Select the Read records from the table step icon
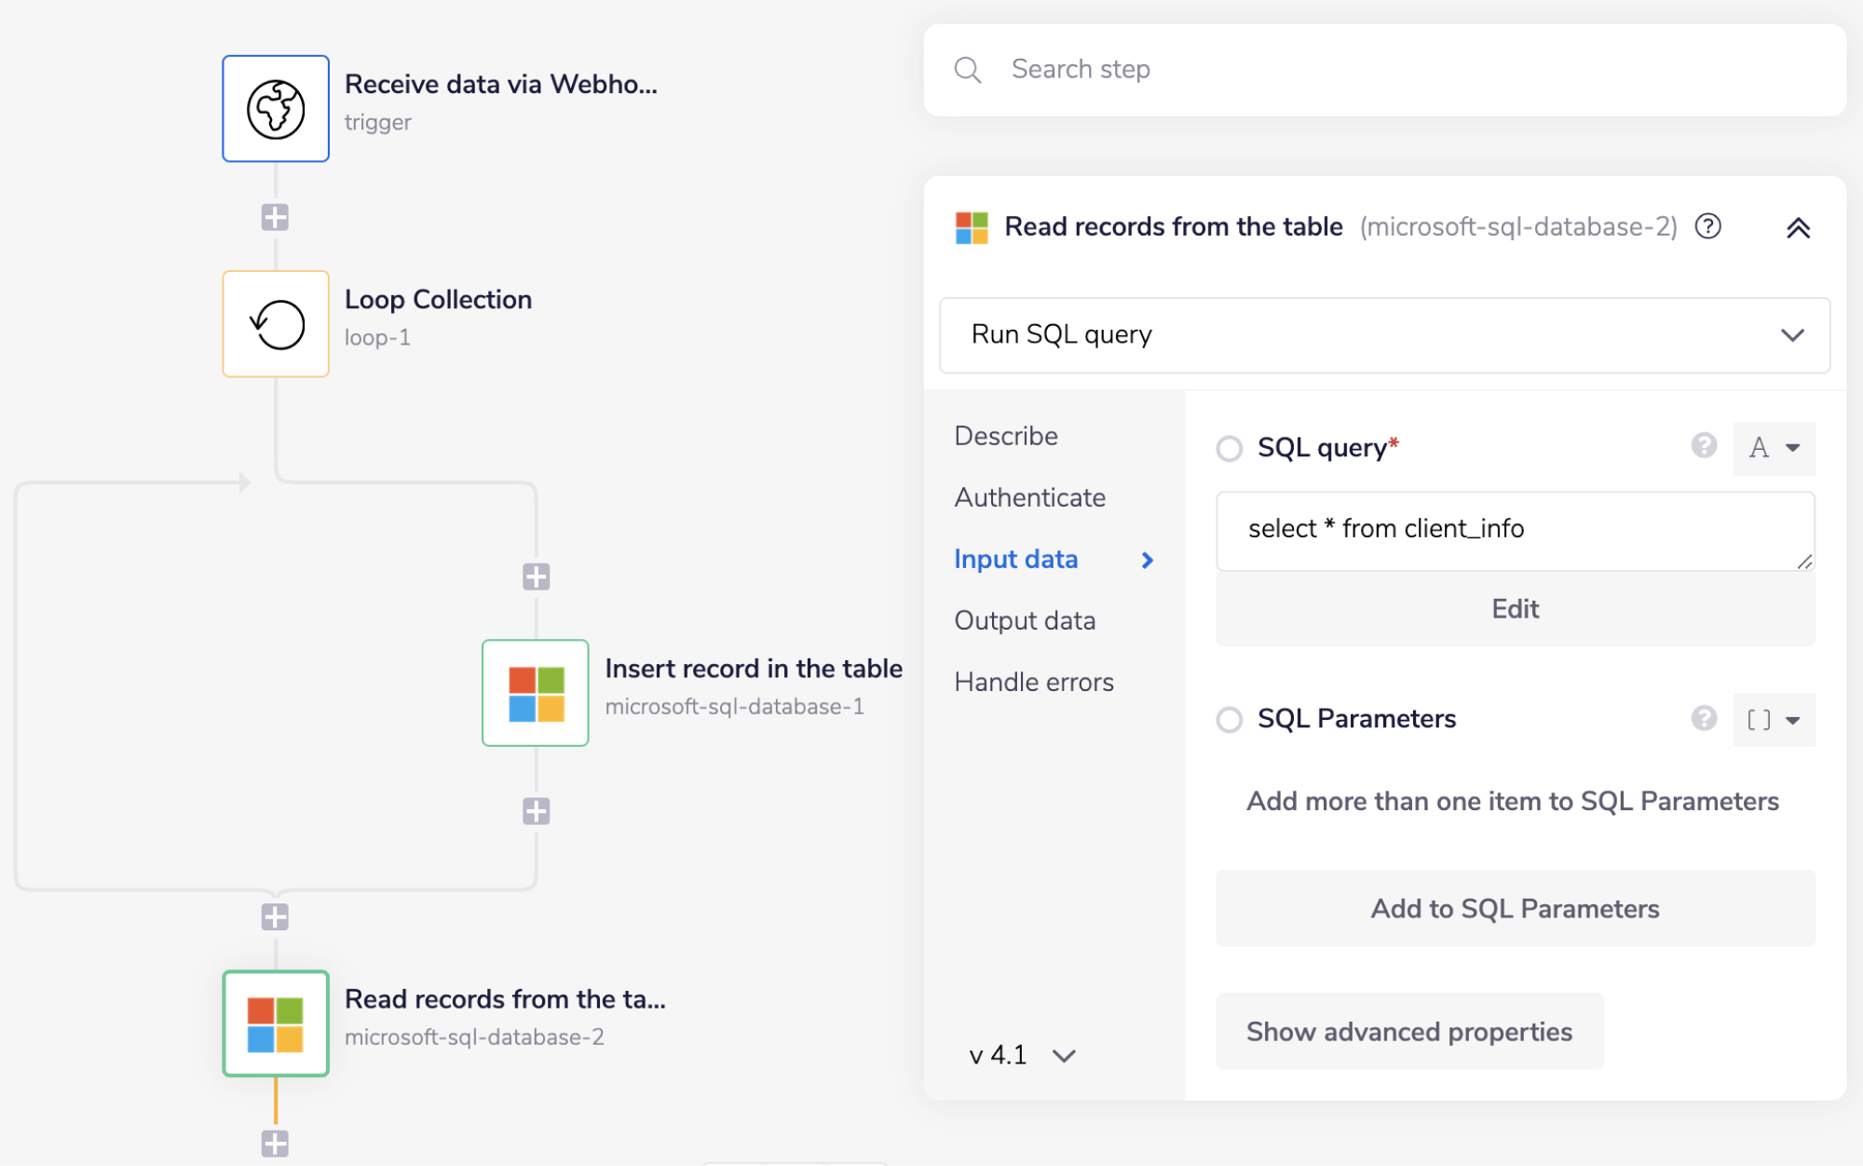The width and height of the screenshot is (1863, 1166). [x=276, y=1024]
